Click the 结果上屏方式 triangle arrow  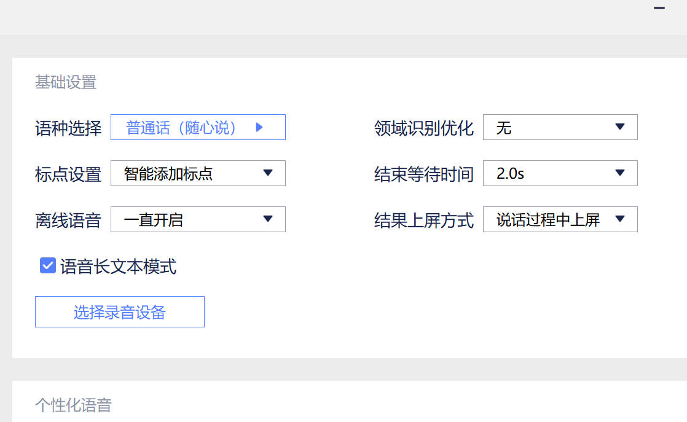[620, 219]
